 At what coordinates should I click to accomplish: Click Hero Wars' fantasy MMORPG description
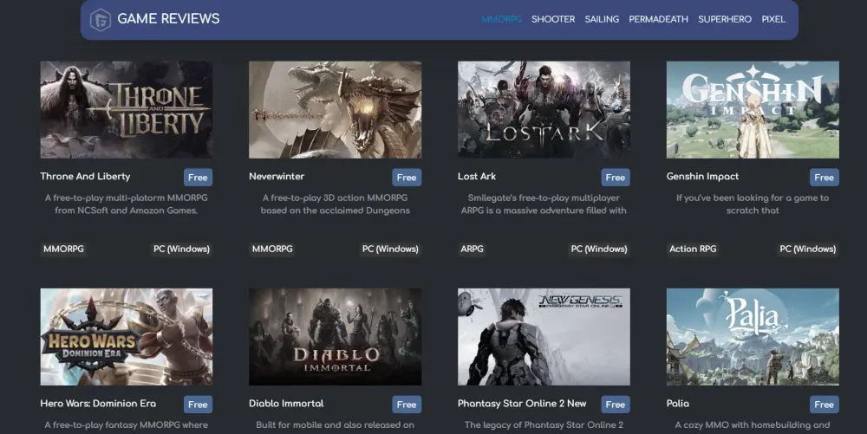(126, 425)
